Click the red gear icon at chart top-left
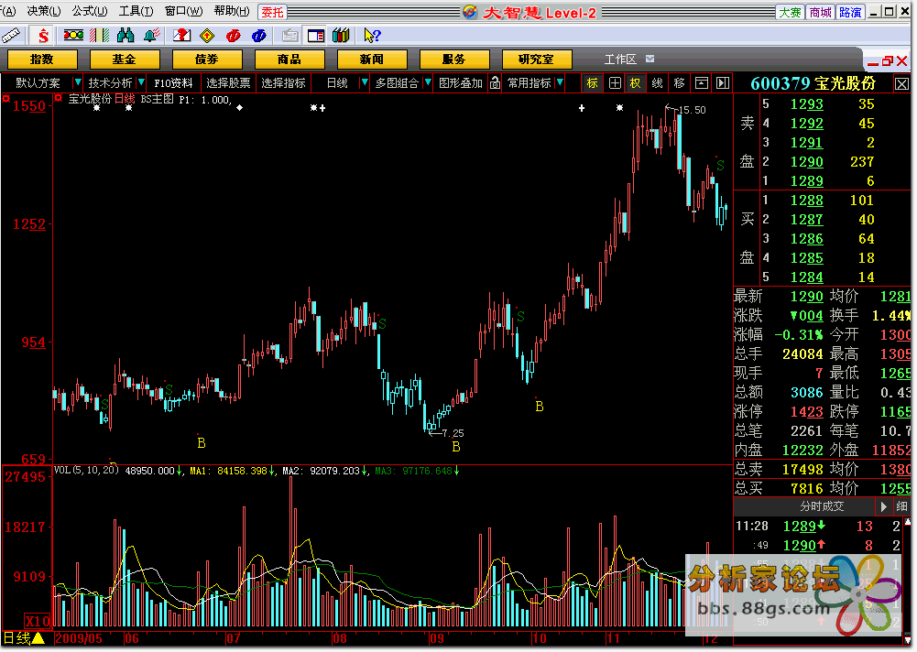The height and width of the screenshot is (652, 917). pos(5,98)
